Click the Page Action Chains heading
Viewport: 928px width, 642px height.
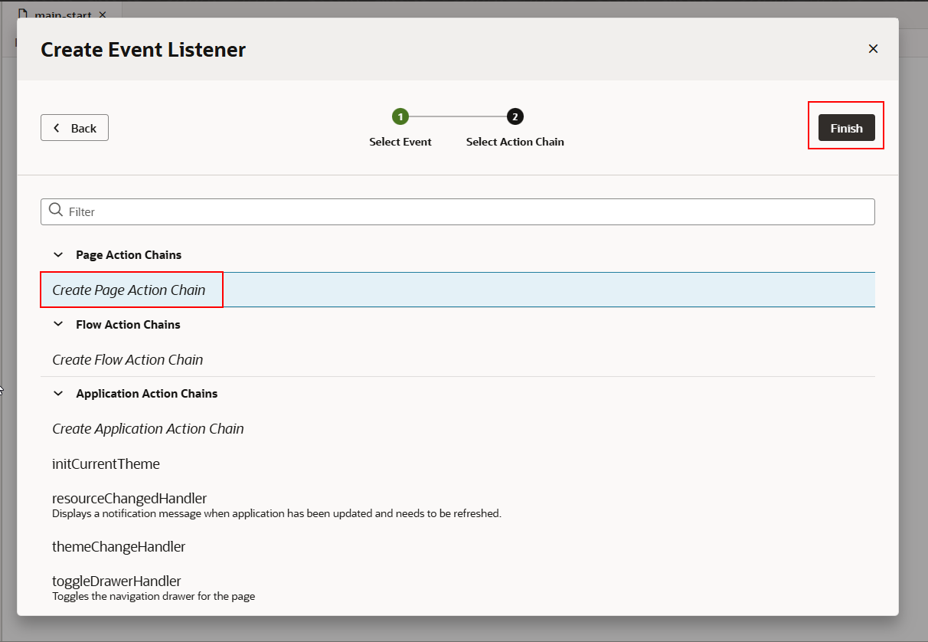point(129,255)
